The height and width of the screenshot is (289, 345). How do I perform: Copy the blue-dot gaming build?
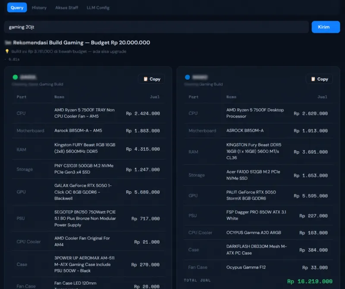click(319, 79)
